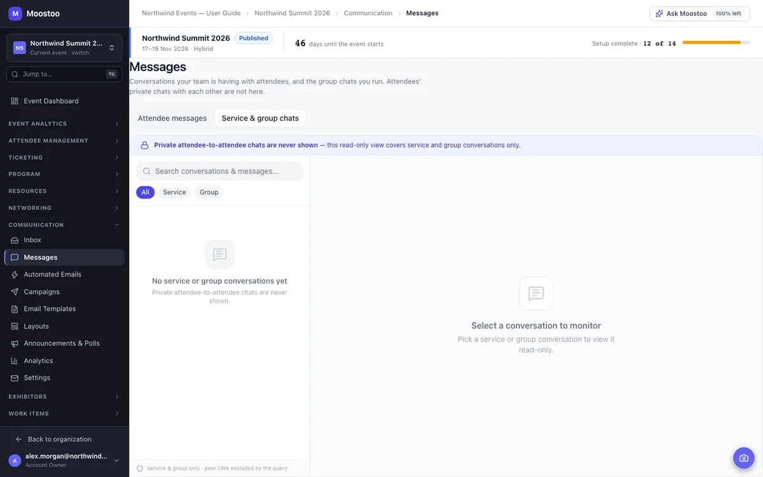Screen dimensions: 763x477
Task: Click the chat icon above Select a conversation
Action: [536, 293]
